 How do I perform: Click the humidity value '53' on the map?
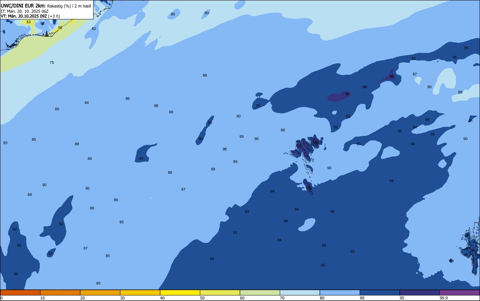[28, 22]
